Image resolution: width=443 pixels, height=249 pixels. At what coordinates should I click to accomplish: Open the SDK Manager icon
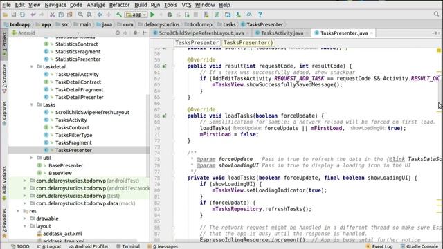(x=238, y=15)
